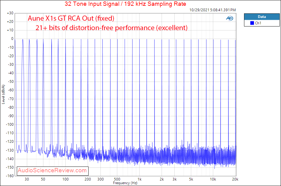Click the 500 frequency axis tick label
Screen dimensions: 281x186
pyautogui.click(x=117, y=179)
